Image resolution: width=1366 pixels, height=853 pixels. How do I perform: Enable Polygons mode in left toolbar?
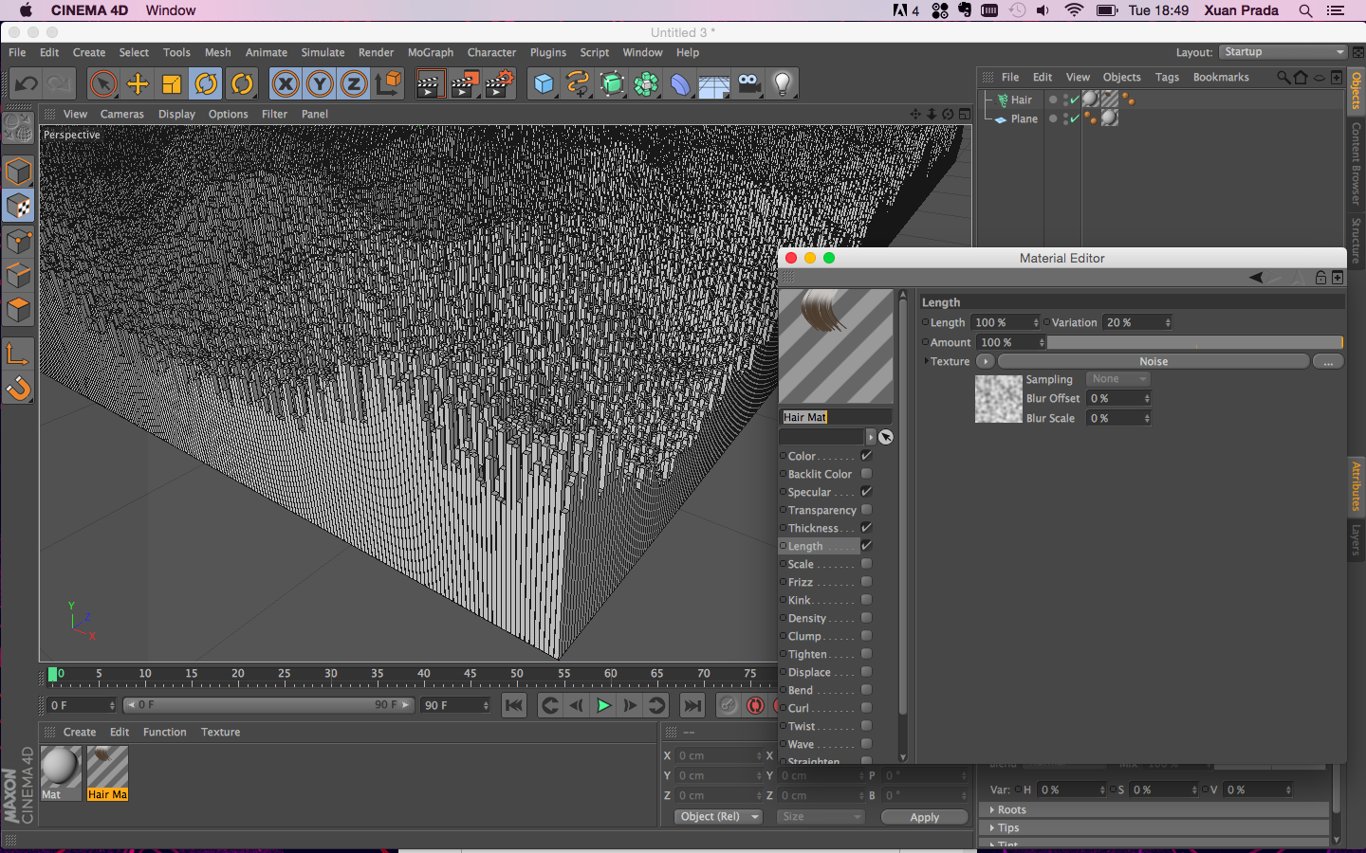[18, 311]
